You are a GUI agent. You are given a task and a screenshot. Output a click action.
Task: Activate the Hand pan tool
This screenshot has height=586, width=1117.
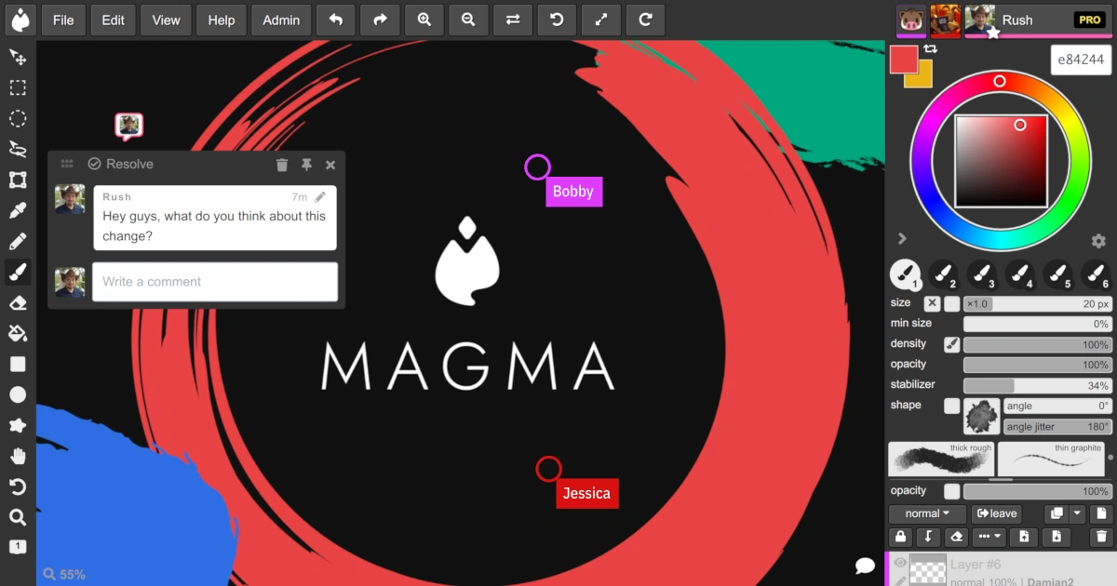(x=18, y=456)
